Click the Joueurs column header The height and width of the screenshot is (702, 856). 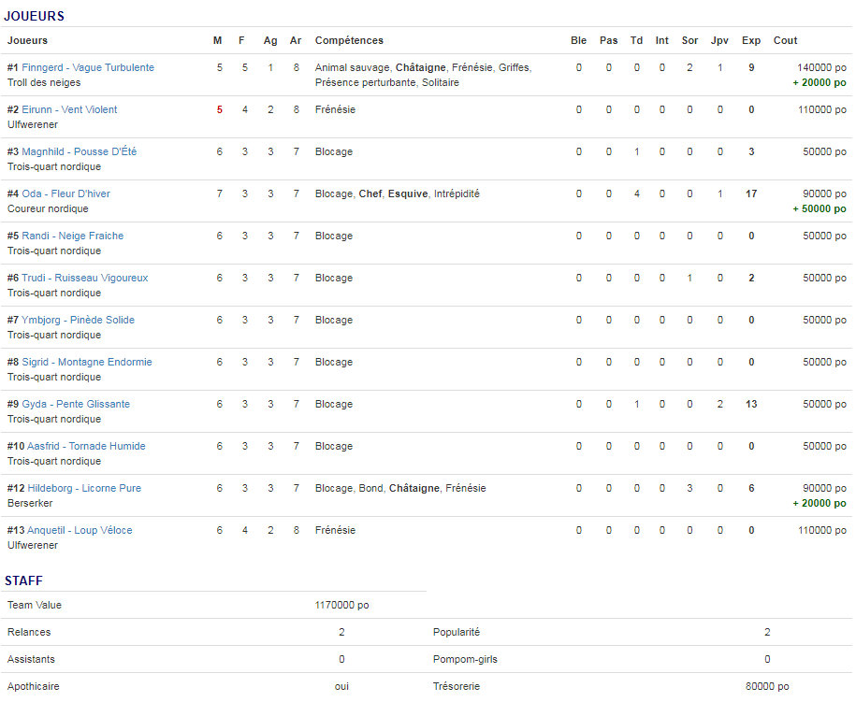(27, 40)
